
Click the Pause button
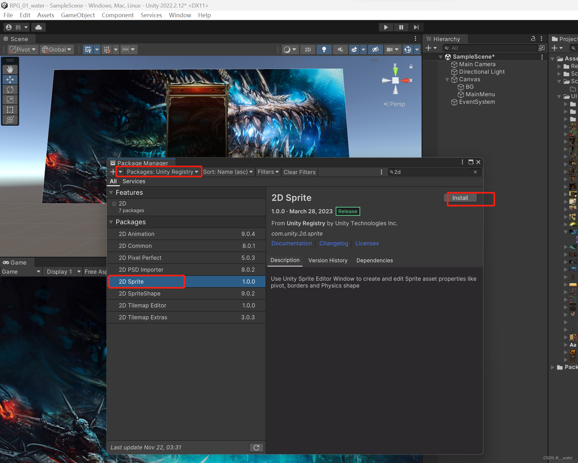(x=401, y=27)
